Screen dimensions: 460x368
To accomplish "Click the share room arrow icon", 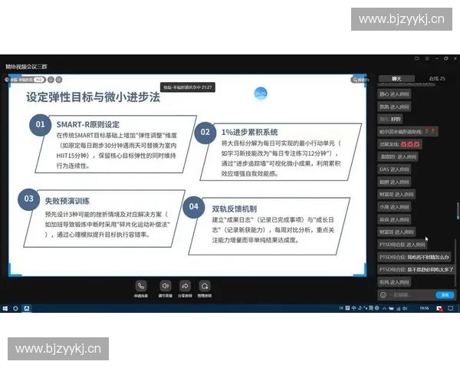I will click(x=185, y=286).
